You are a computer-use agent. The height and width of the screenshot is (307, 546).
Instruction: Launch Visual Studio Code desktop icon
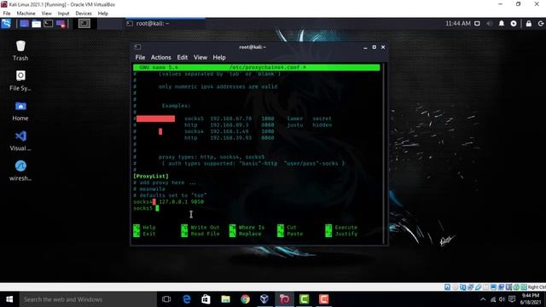pos(20,141)
